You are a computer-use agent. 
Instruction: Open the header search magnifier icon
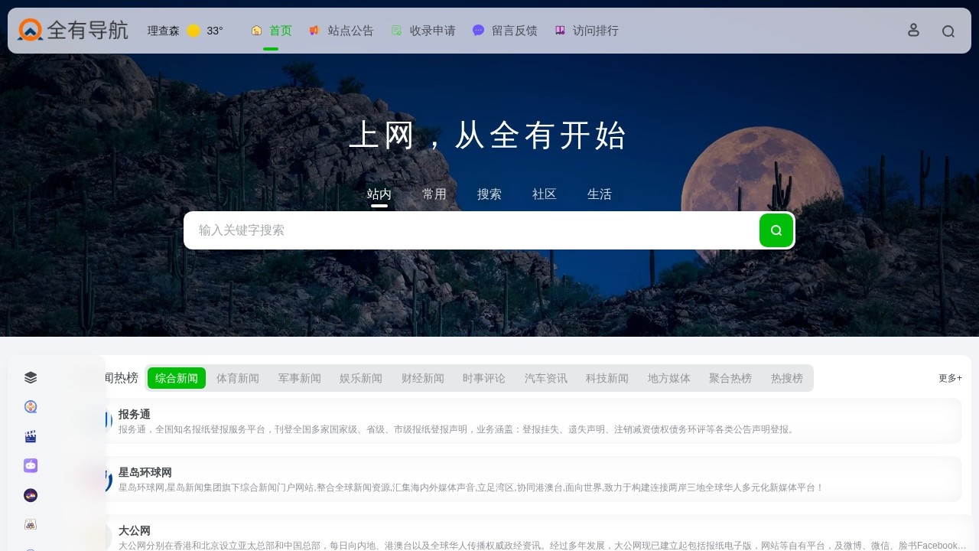[x=948, y=31]
